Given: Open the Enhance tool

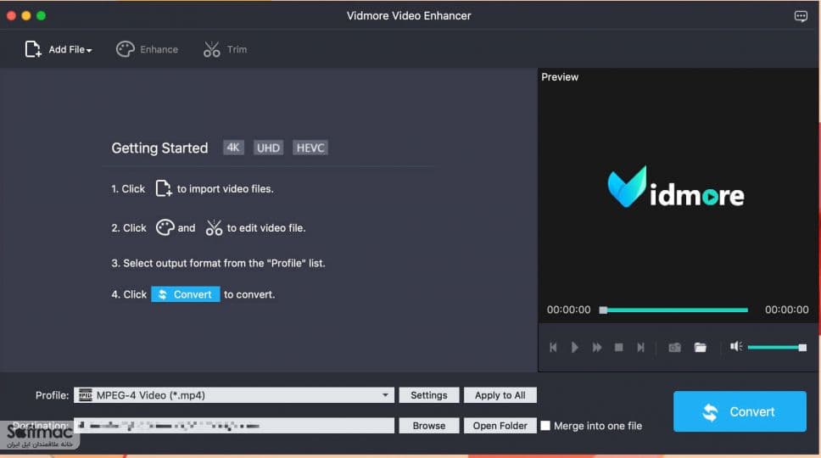Looking at the screenshot, I should coord(147,49).
